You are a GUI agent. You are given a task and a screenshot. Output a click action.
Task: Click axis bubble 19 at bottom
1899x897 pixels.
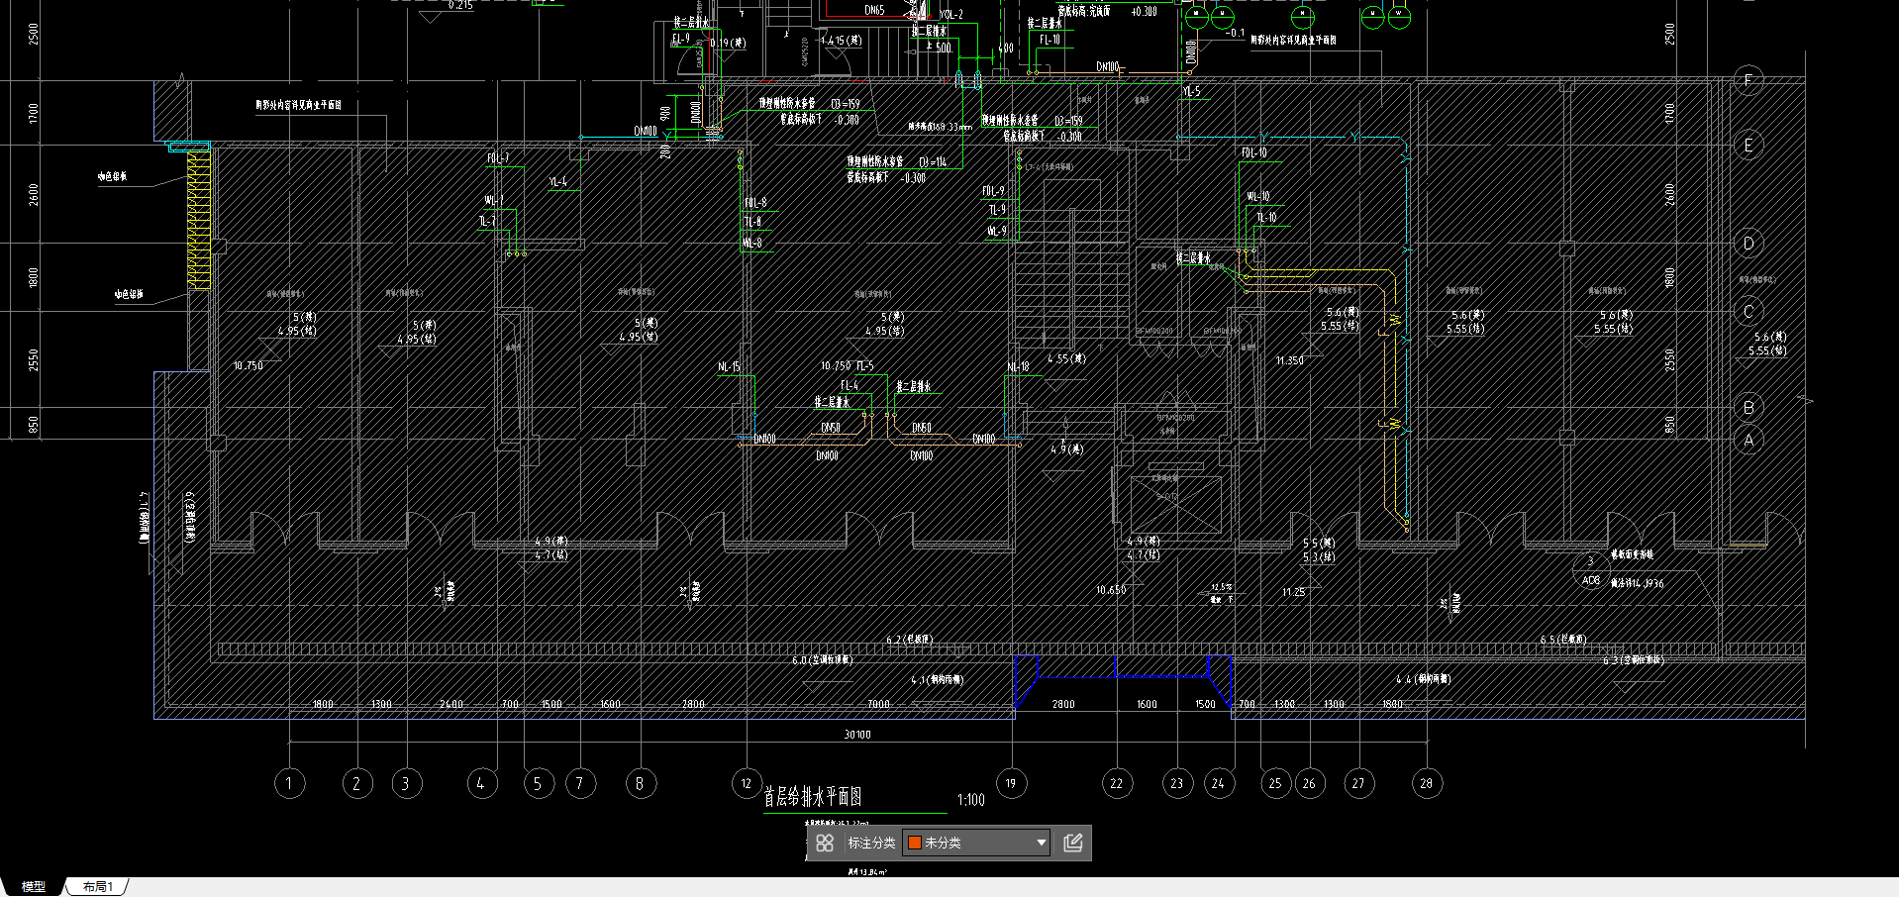coord(1011,783)
